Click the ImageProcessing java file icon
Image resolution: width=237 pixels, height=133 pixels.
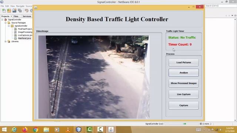point(16,32)
